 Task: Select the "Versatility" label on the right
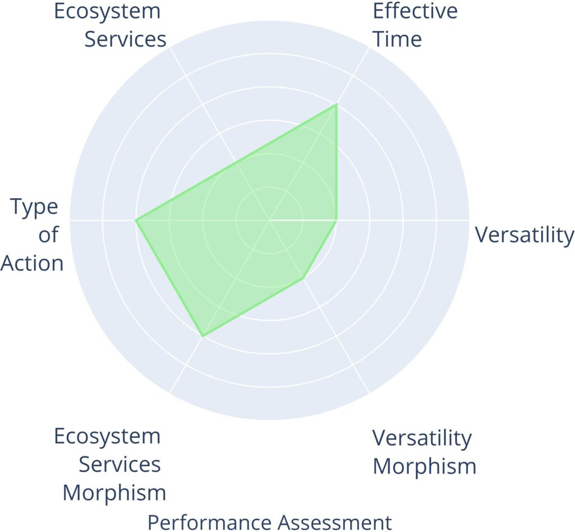524,235
